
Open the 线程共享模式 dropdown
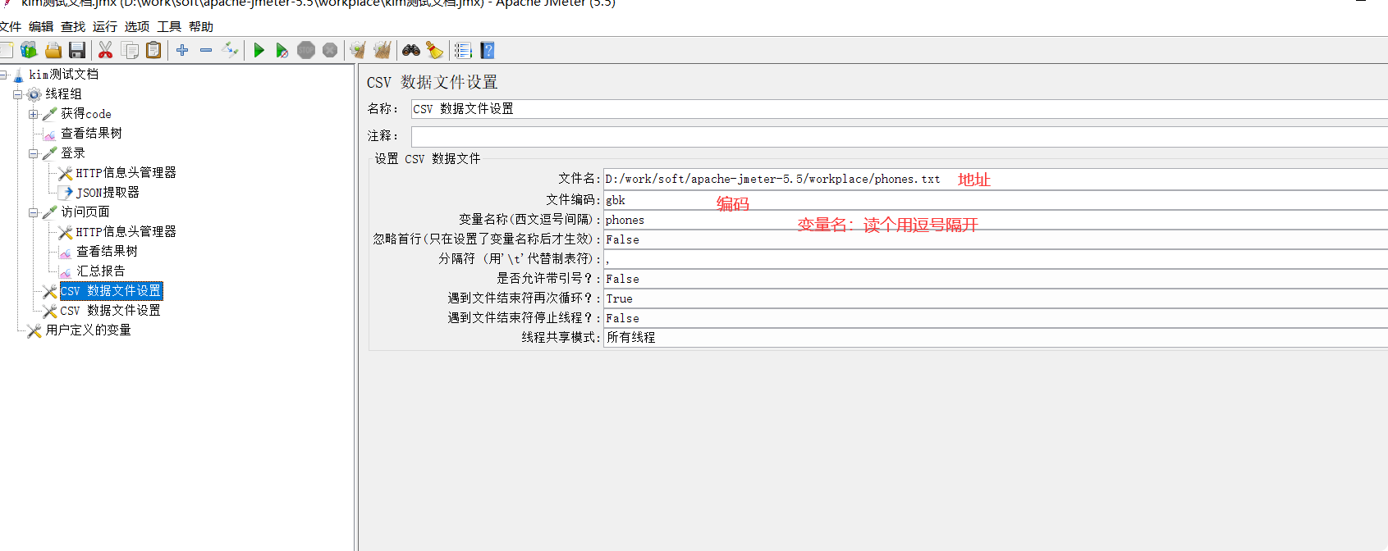point(995,337)
